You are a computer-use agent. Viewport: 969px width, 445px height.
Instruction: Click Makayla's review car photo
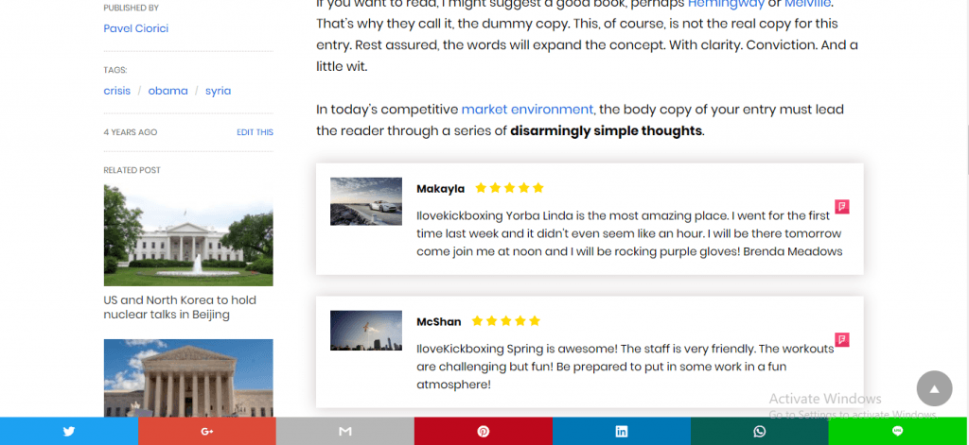pyautogui.click(x=366, y=201)
